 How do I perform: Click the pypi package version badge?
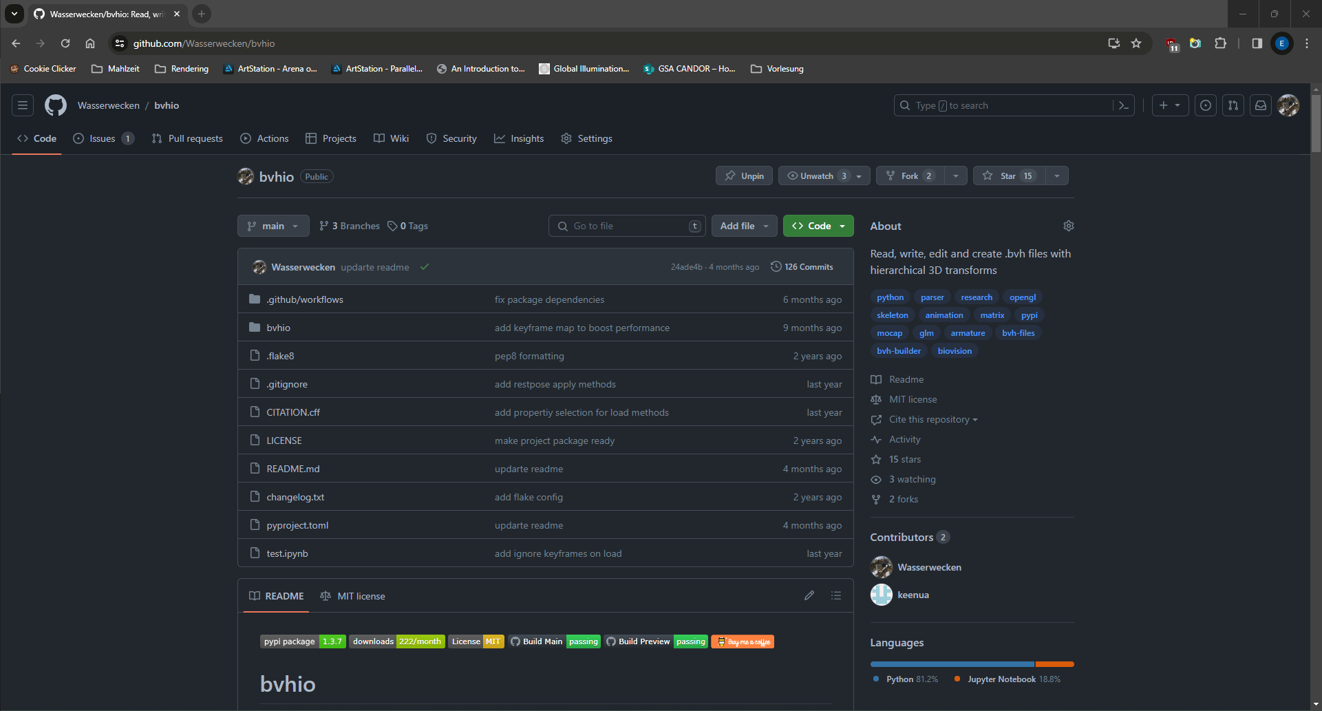(x=303, y=641)
